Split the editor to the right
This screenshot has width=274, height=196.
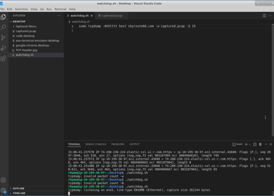point(264,15)
